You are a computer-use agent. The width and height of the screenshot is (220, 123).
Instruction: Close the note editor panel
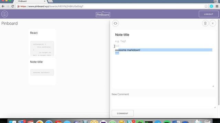[213, 23]
